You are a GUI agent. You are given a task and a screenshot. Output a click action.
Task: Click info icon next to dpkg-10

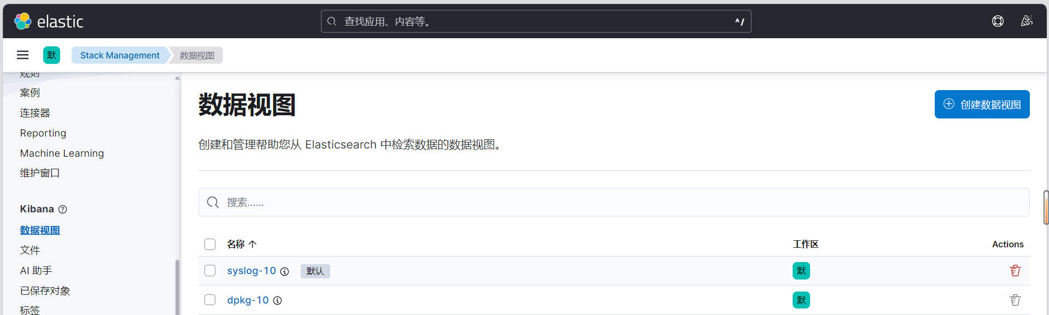coord(278,300)
